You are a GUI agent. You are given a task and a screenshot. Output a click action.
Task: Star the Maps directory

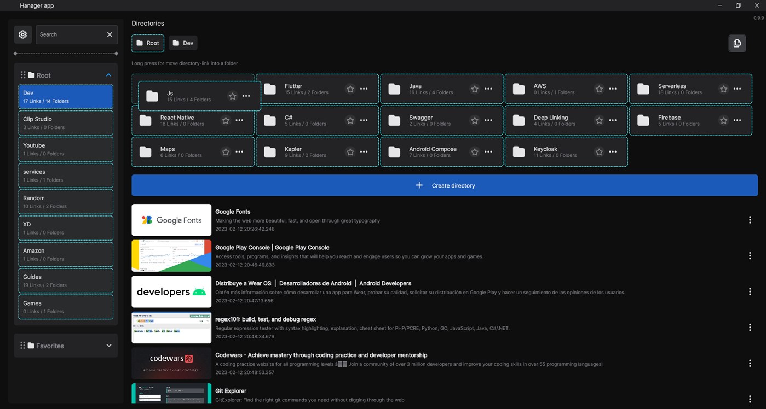[x=226, y=151]
